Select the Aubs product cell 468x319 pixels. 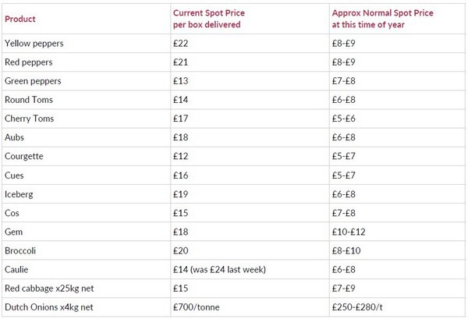coord(15,137)
